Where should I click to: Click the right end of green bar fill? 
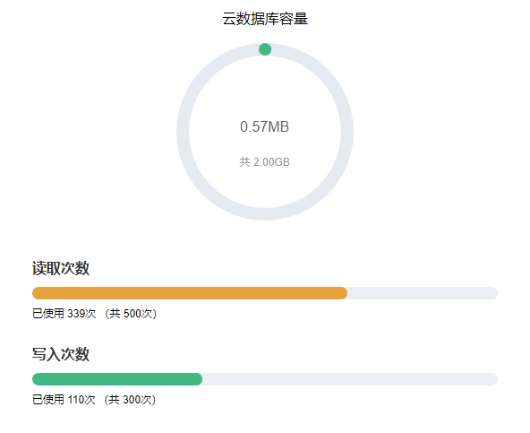click(197, 379)
